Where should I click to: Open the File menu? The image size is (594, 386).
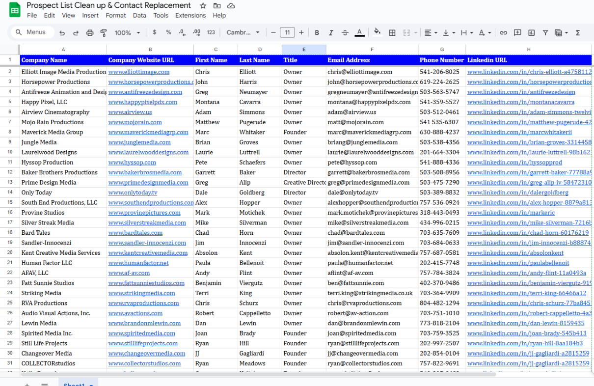tap(32, 15)
